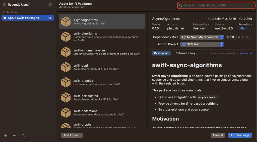Click the authors value phausler an...
Viewport: 257px width, 142px height.
pyautogui.click(x=177, y=28)
